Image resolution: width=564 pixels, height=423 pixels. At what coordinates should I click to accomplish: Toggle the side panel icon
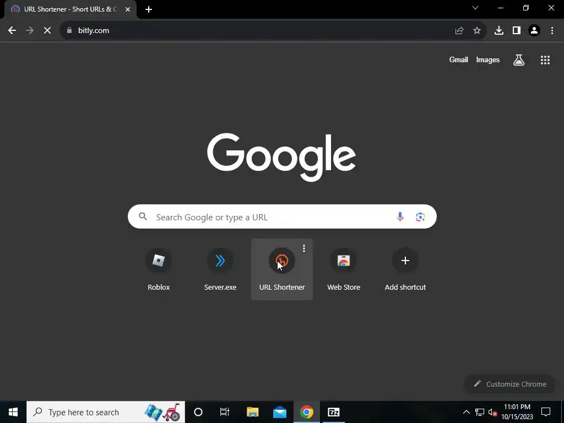(x=517, y=31)
